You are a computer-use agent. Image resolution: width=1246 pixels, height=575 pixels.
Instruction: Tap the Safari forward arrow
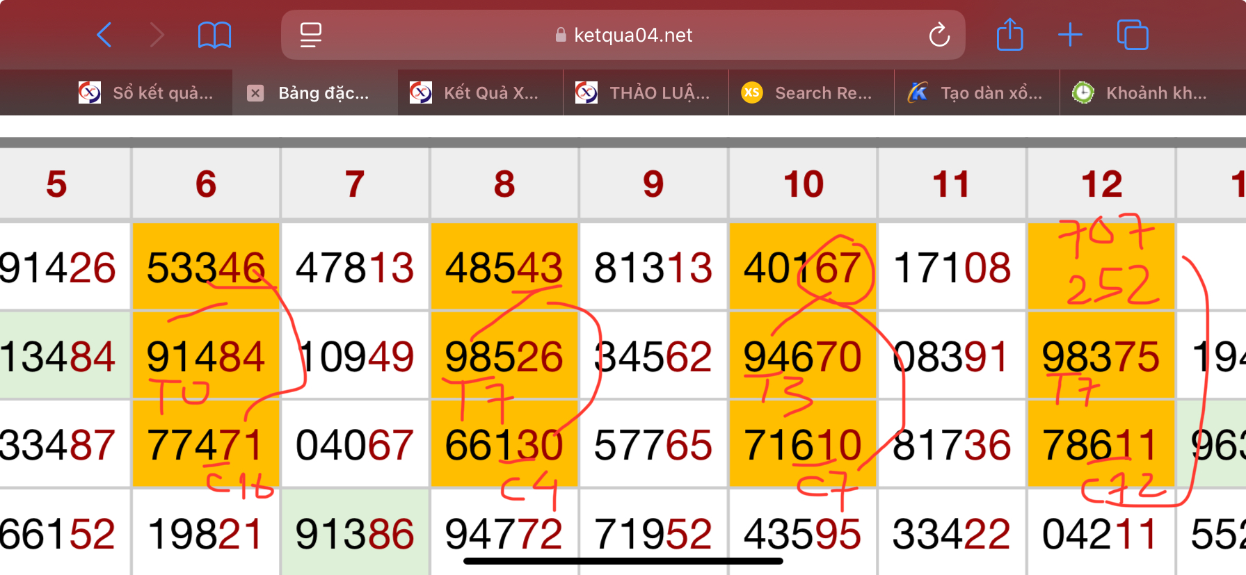click(x=157, y=35)
